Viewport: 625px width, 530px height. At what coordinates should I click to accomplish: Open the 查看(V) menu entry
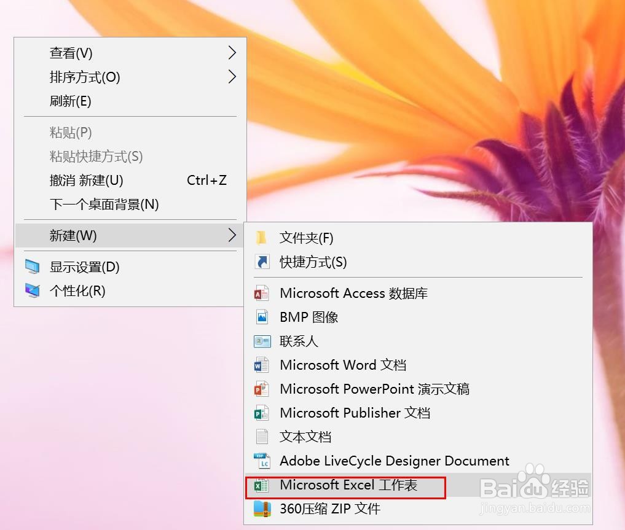pos(130,53)
